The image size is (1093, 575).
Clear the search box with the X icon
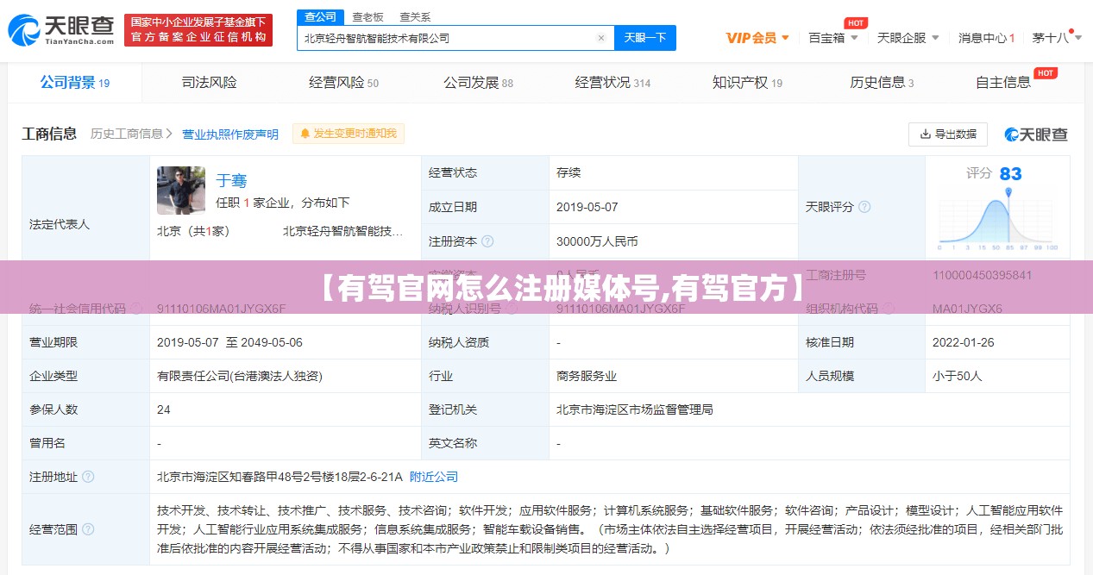point(601,38)
